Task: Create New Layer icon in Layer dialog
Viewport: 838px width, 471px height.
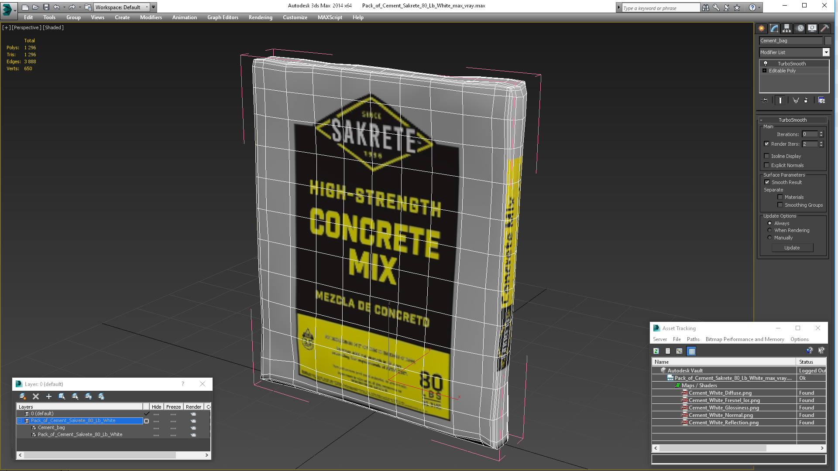Action: 23,396
